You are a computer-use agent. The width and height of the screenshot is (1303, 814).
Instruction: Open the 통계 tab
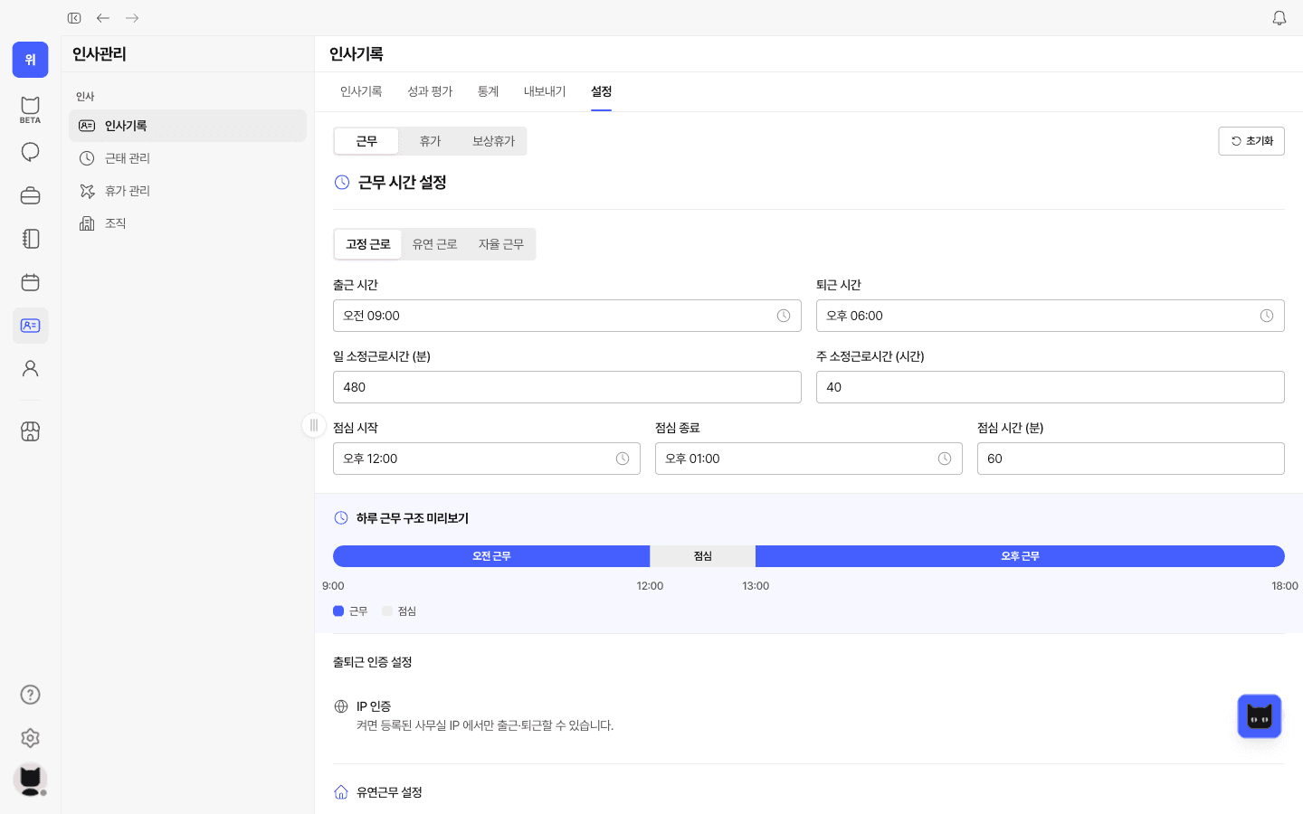[489, 91]
